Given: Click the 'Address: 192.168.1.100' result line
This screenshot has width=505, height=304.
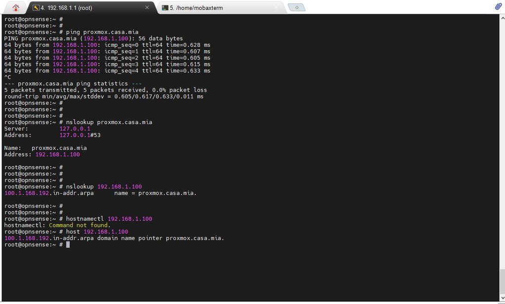Looking at the screenshot, I should click(42, 154).
